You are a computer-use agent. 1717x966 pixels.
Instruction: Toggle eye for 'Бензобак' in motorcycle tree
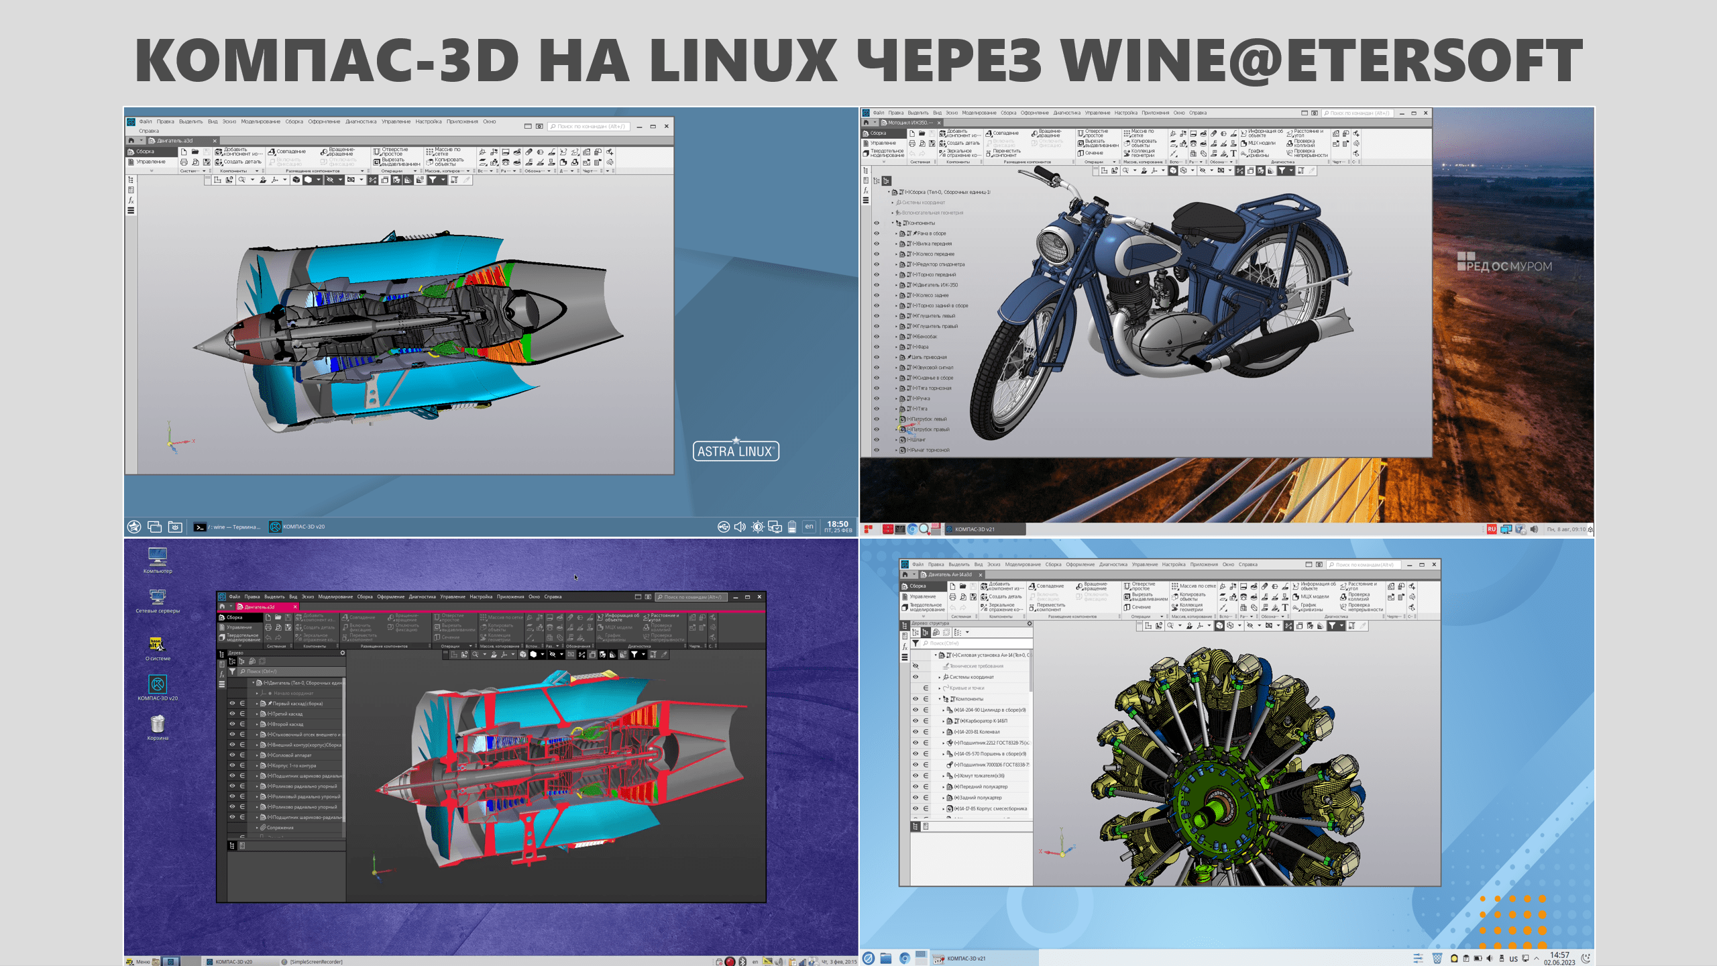click(876, 337)
